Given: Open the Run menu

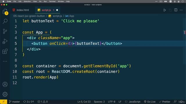Looking at the screenshot, I should pyautogui.click(x=45, y=1).
